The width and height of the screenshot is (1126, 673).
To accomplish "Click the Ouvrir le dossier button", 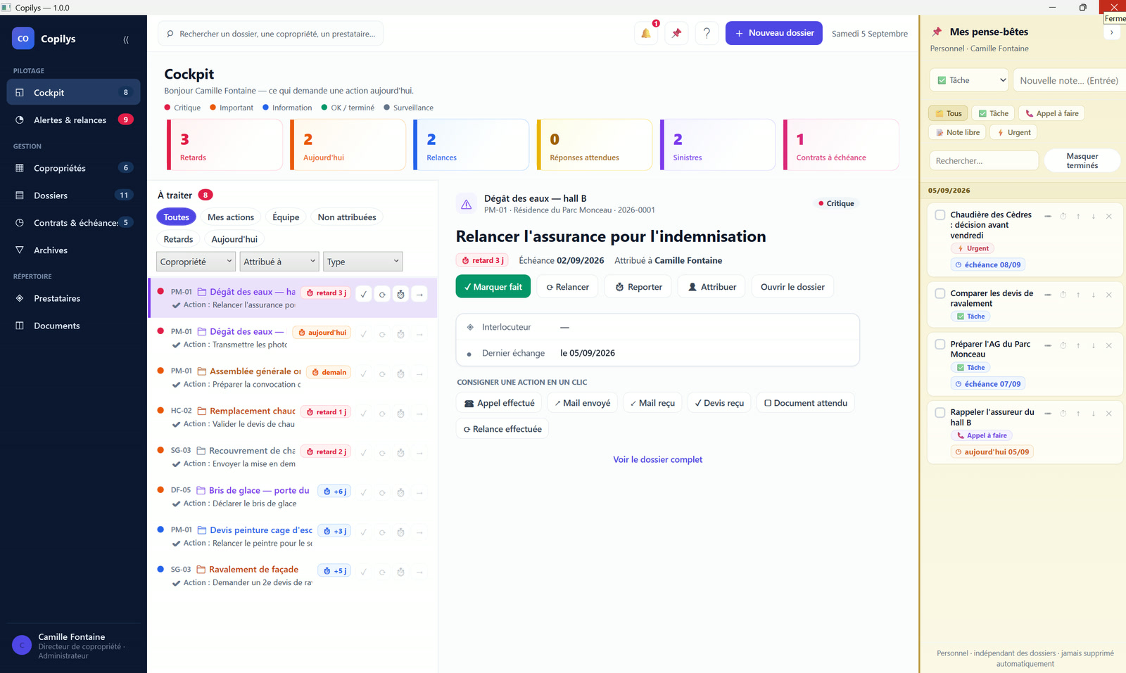I will [x=792, y=287].
